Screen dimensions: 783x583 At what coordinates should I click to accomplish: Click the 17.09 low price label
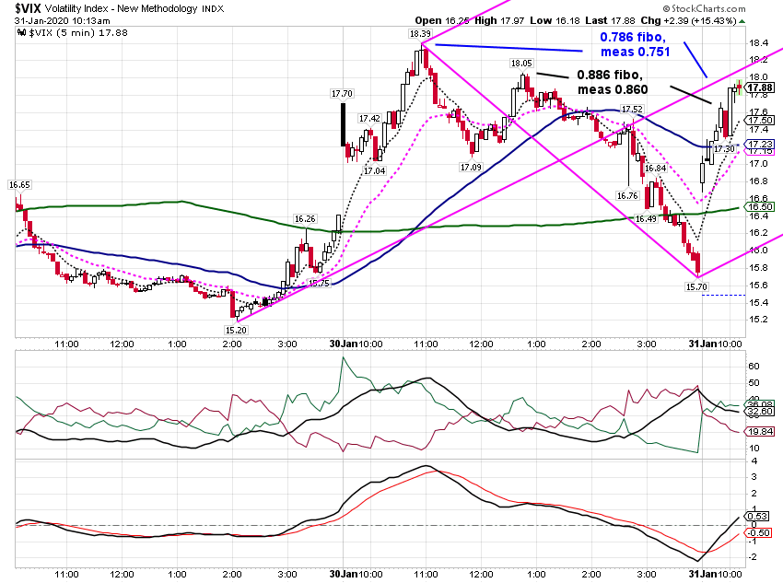(x=471, y=167)
